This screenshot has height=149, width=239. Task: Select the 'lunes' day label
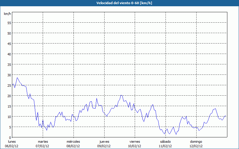click(x=12, y=142)
